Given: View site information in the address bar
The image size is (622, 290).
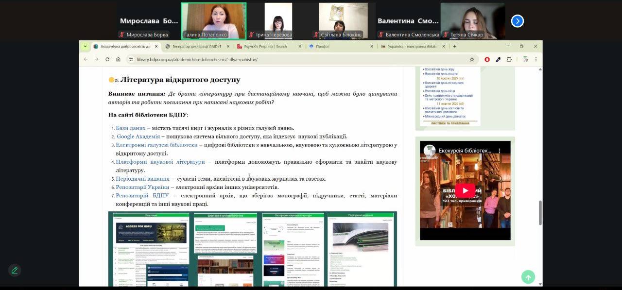Looking at the screenshot, I should point(131,59).
